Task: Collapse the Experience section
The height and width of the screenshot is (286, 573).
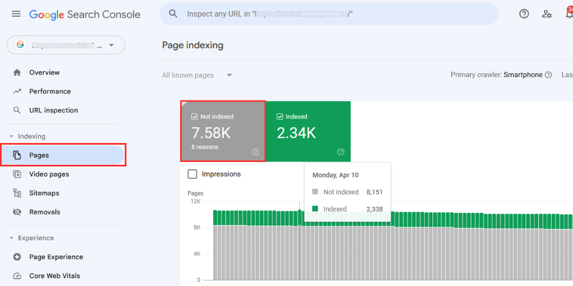Action: pyautogui.click(x=31, y=238)
